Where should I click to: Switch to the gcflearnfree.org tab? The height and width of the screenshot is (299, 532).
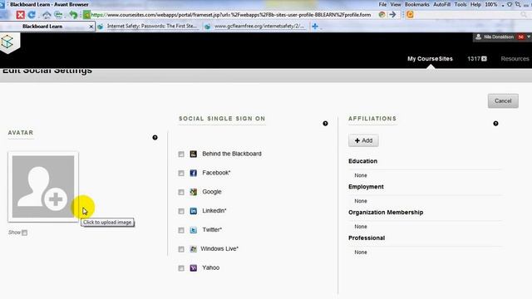pyautogui.click(x=256, y=26)
